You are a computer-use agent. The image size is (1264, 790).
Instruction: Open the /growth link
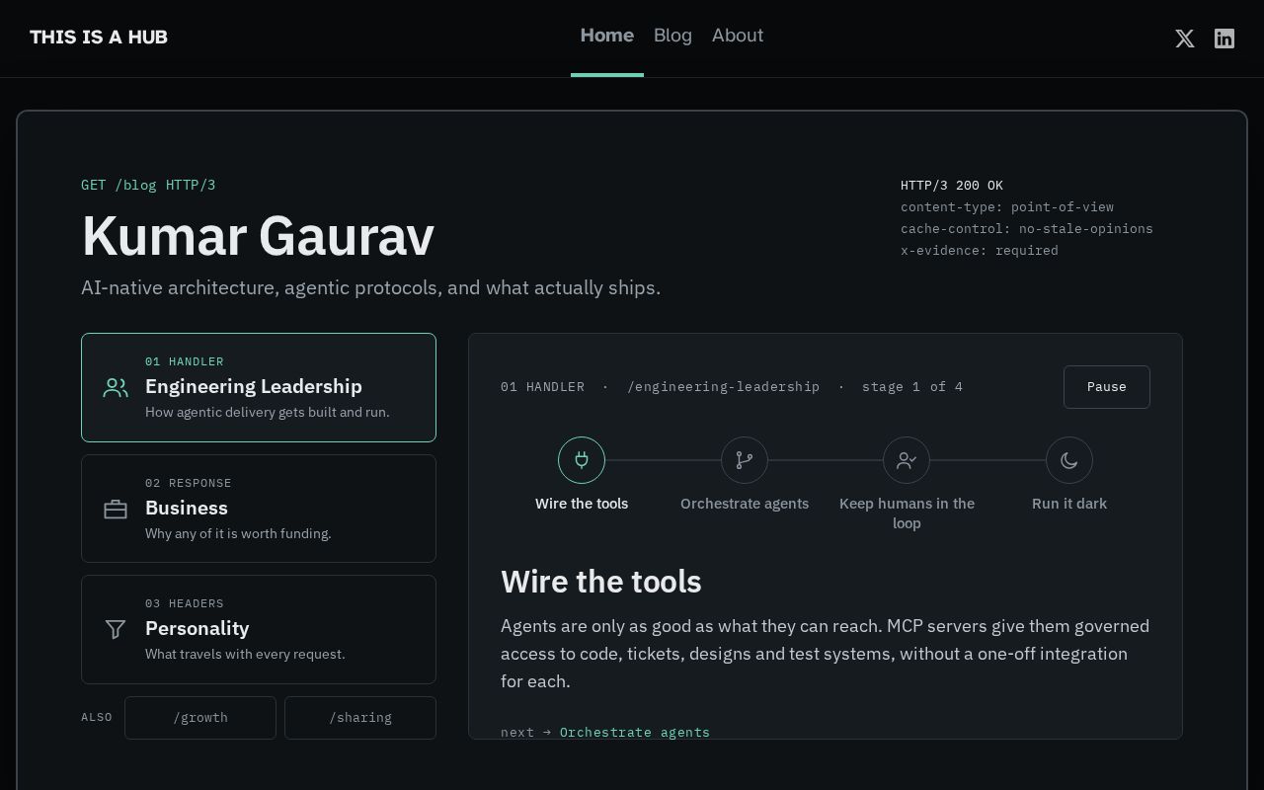[x=200, y=718]
